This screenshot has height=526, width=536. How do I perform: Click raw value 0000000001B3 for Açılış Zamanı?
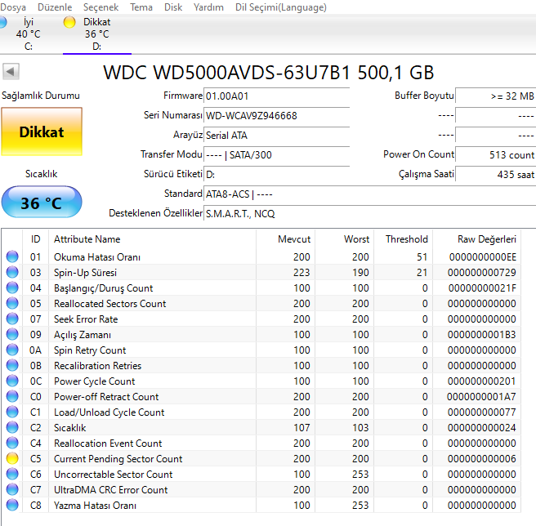point(481,335)
